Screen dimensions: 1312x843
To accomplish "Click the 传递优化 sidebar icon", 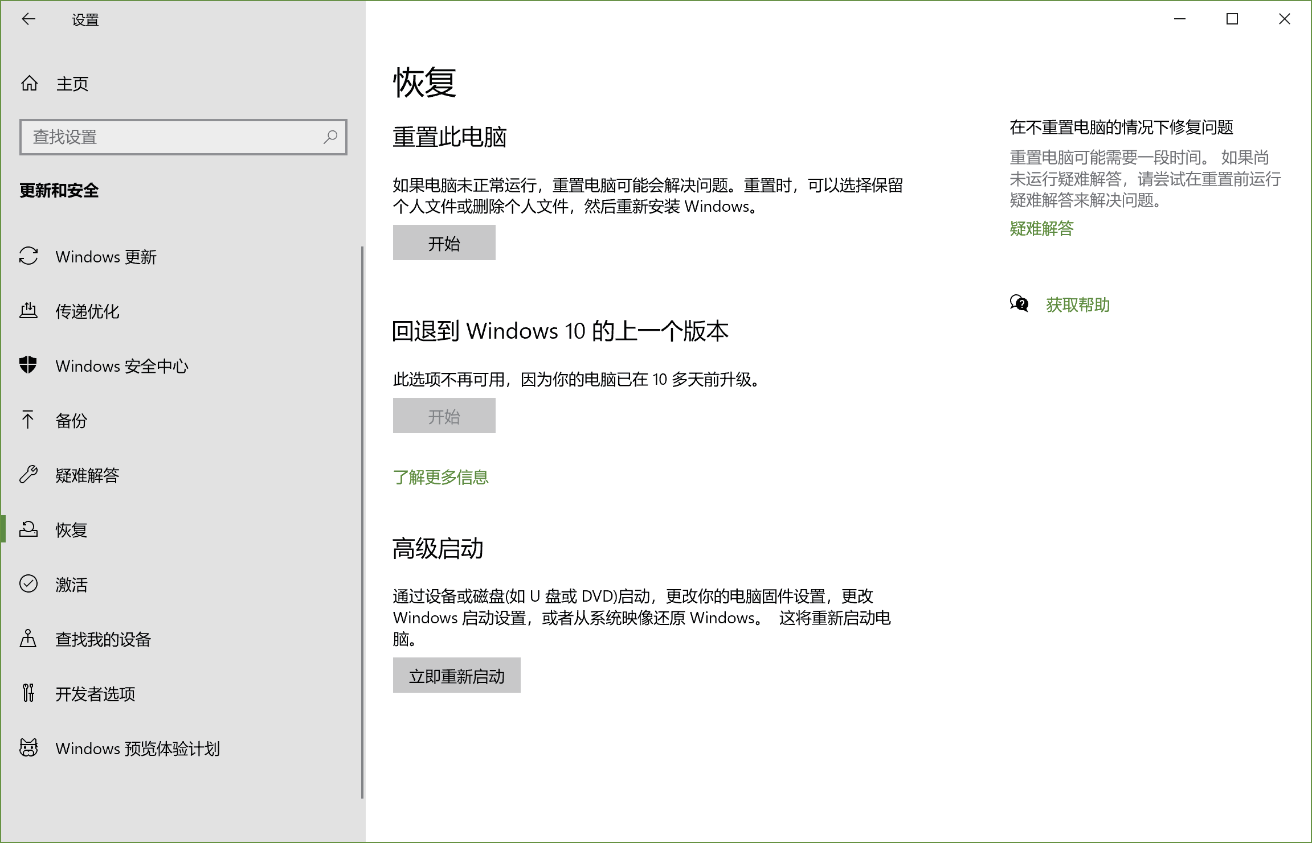I will (x=28, y=311).
